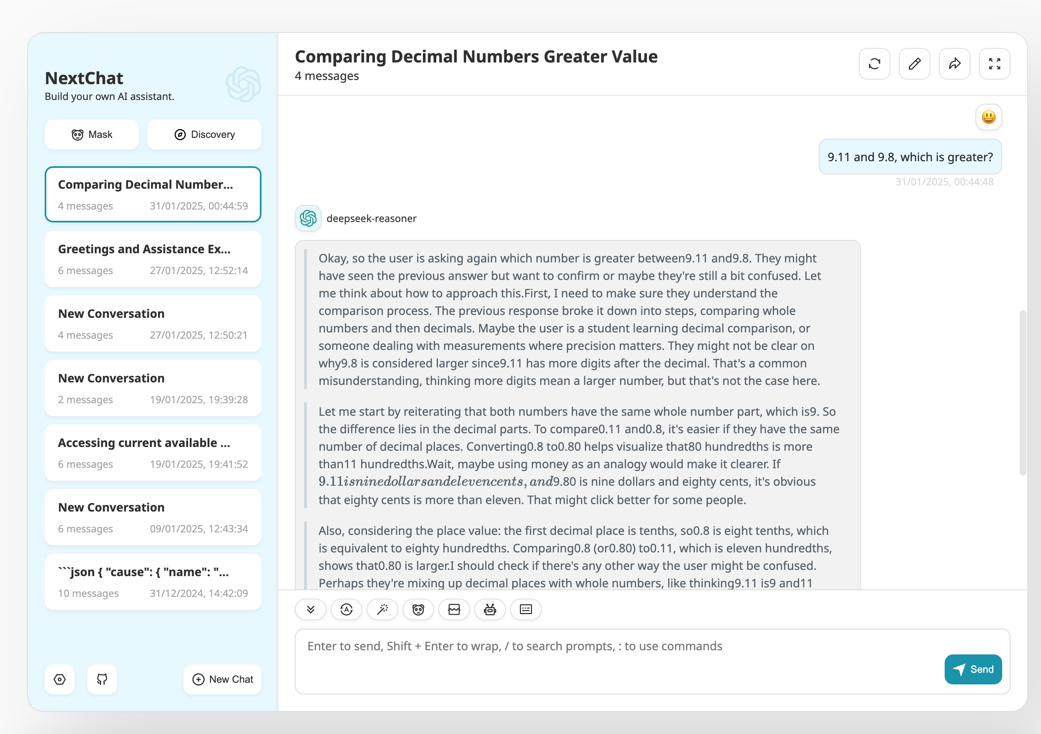This screenshot has width=1041, height=734.
Task: Click the NextChat sidebar title
Action: 84,78
